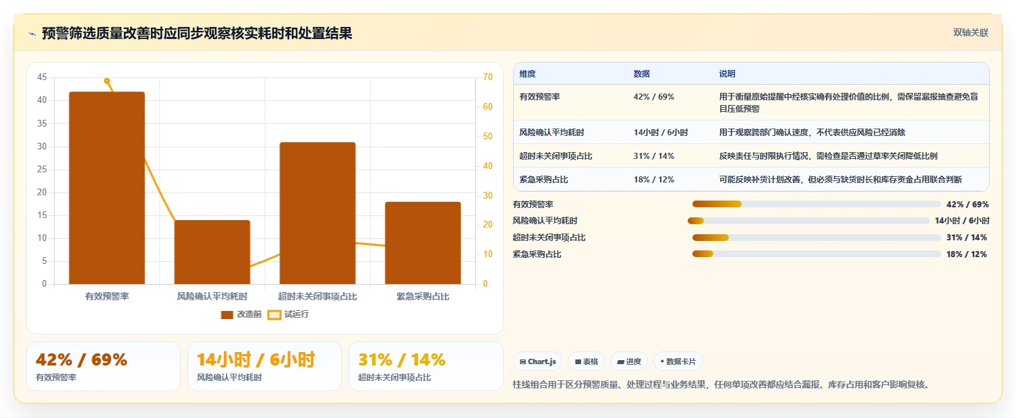Click the Chart.js tag chip
The width and height of the screenshot is (1016, 418).
(x=537, y=361)
